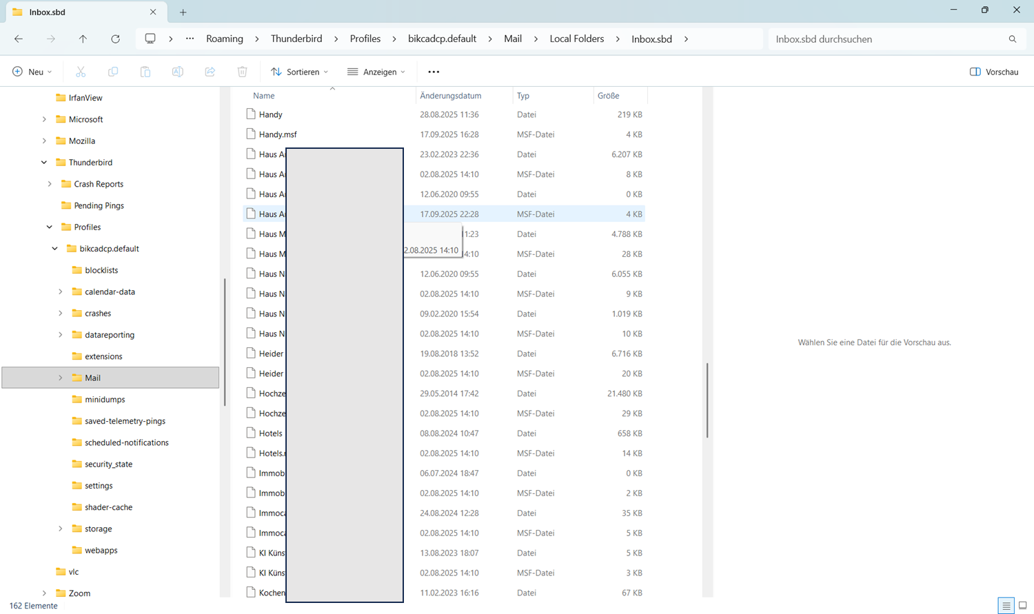Image resolution: width=1034 pixels, height=614 pixels.
Task: Click the Rename icon in toolbar
Action: point(178,72)
